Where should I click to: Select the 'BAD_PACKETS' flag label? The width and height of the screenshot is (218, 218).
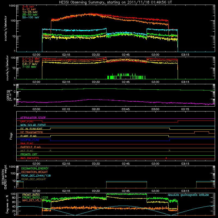[30, 158]
